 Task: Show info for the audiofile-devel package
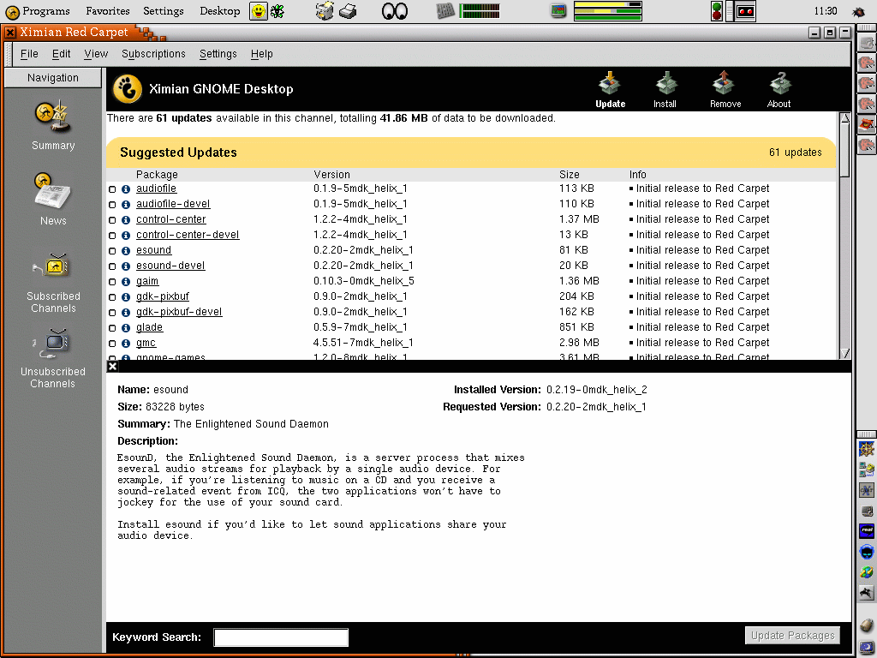[126, 204]
